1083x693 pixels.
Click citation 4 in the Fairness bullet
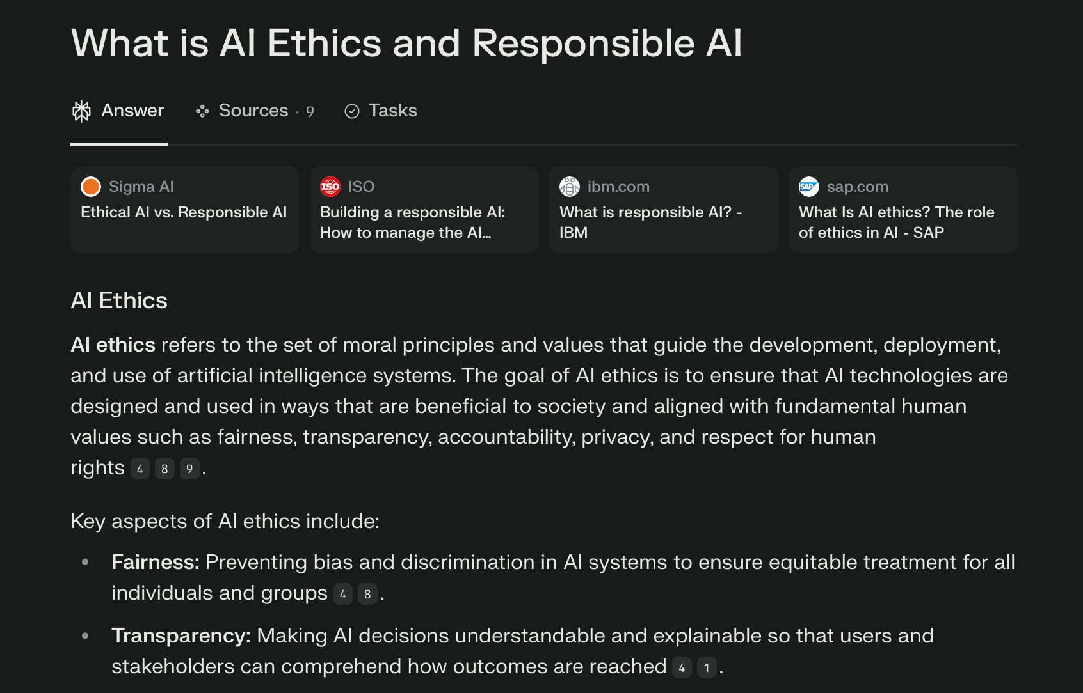pos(343,594)
